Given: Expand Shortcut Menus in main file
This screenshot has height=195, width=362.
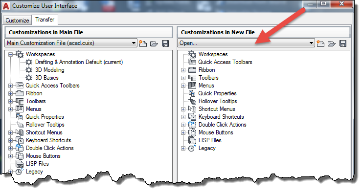Looking at the screenshot, I should tap(10, 133).
